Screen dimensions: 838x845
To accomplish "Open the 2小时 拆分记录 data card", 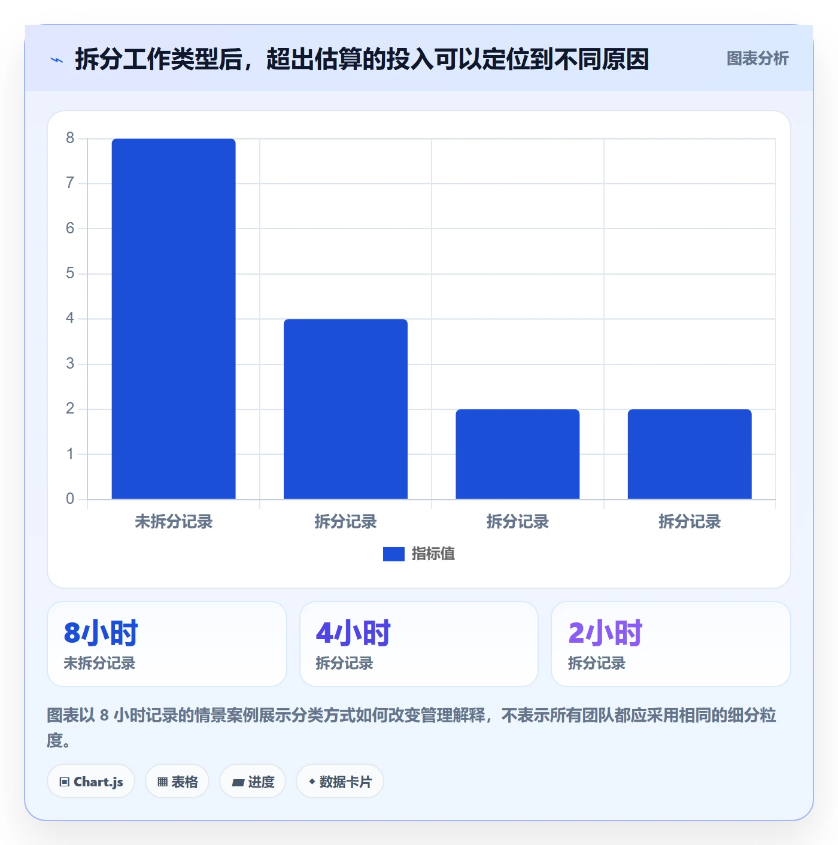I will [x=671, y=644].
